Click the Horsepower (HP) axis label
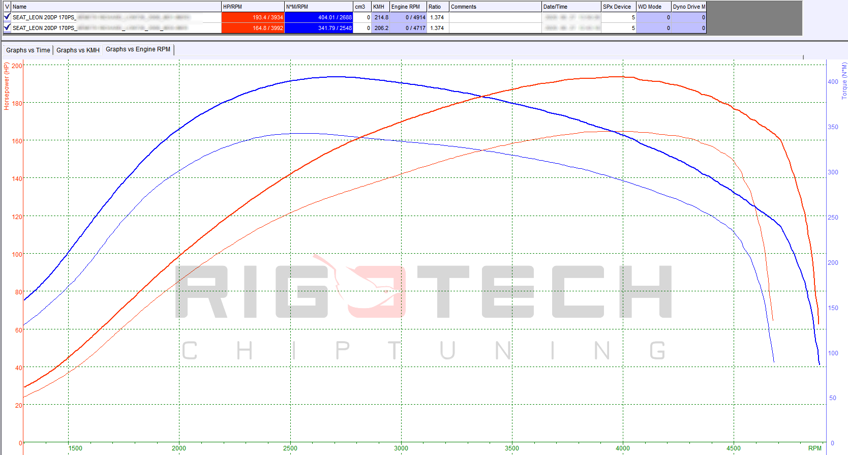This screenshot has width=848, height=455. coord(7,86)
